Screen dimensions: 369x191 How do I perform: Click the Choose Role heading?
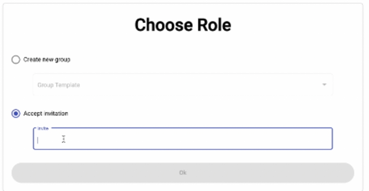tap(183, 25)
